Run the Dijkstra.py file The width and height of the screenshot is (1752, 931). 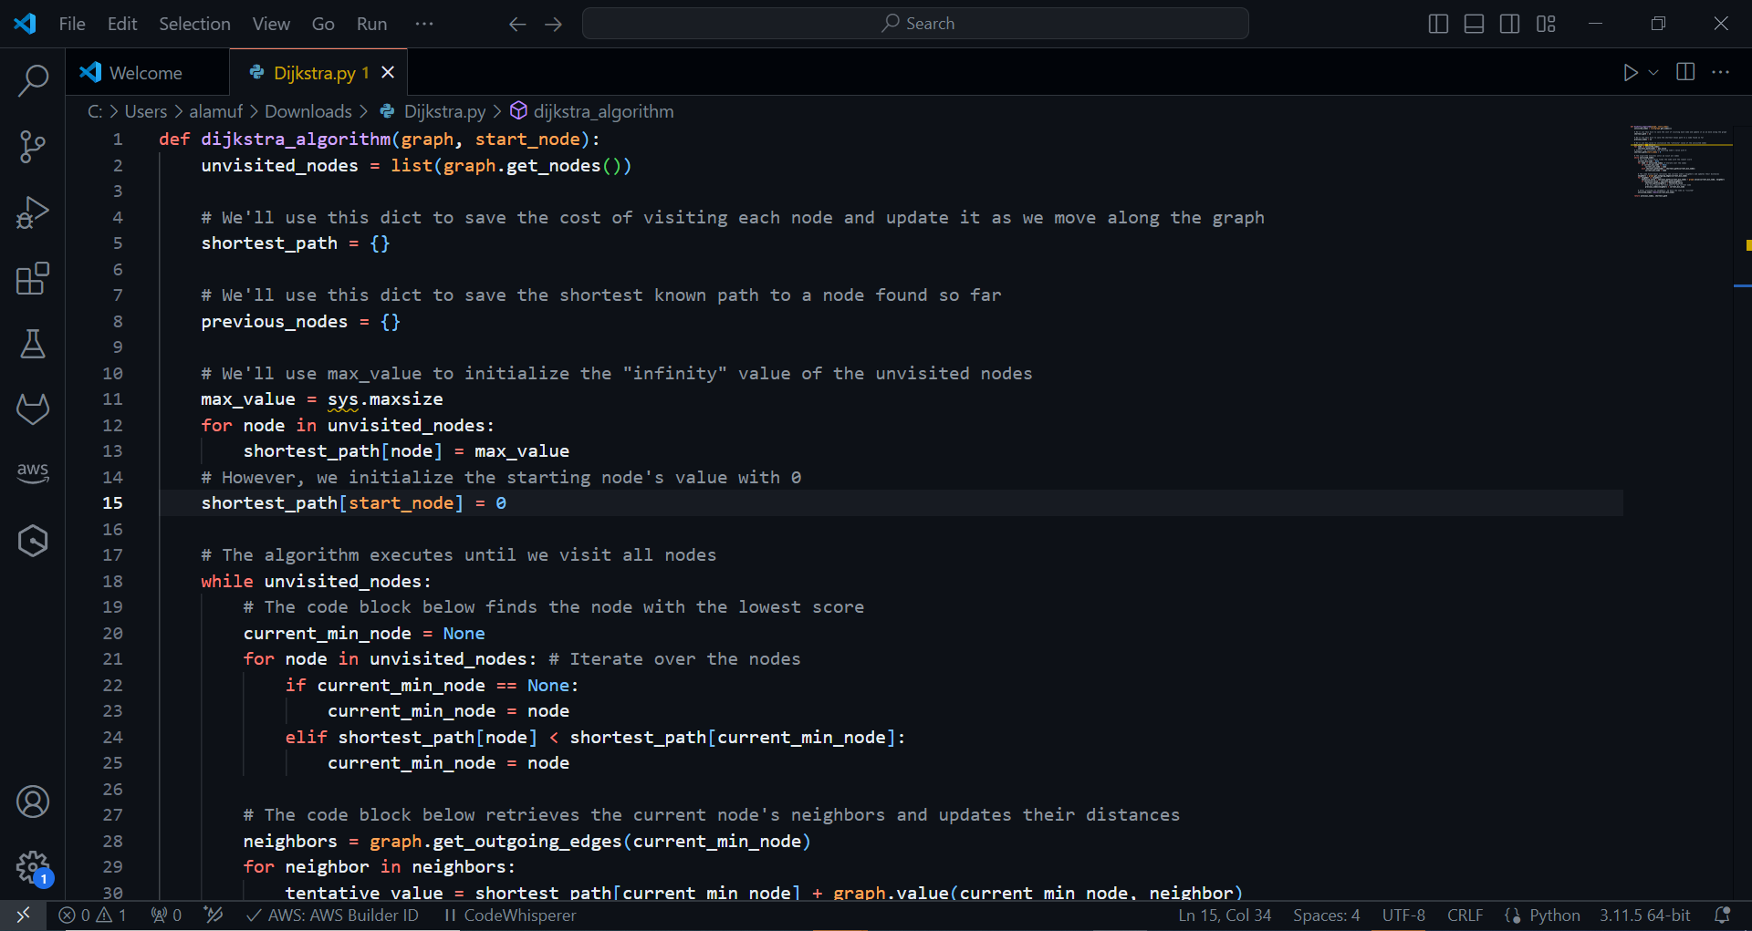tap(1632, 72)
